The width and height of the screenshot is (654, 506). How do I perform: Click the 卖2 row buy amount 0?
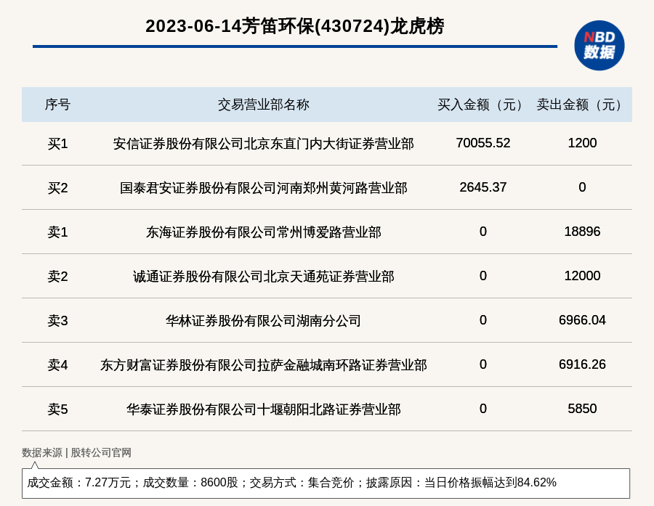[x=483, y=276]
